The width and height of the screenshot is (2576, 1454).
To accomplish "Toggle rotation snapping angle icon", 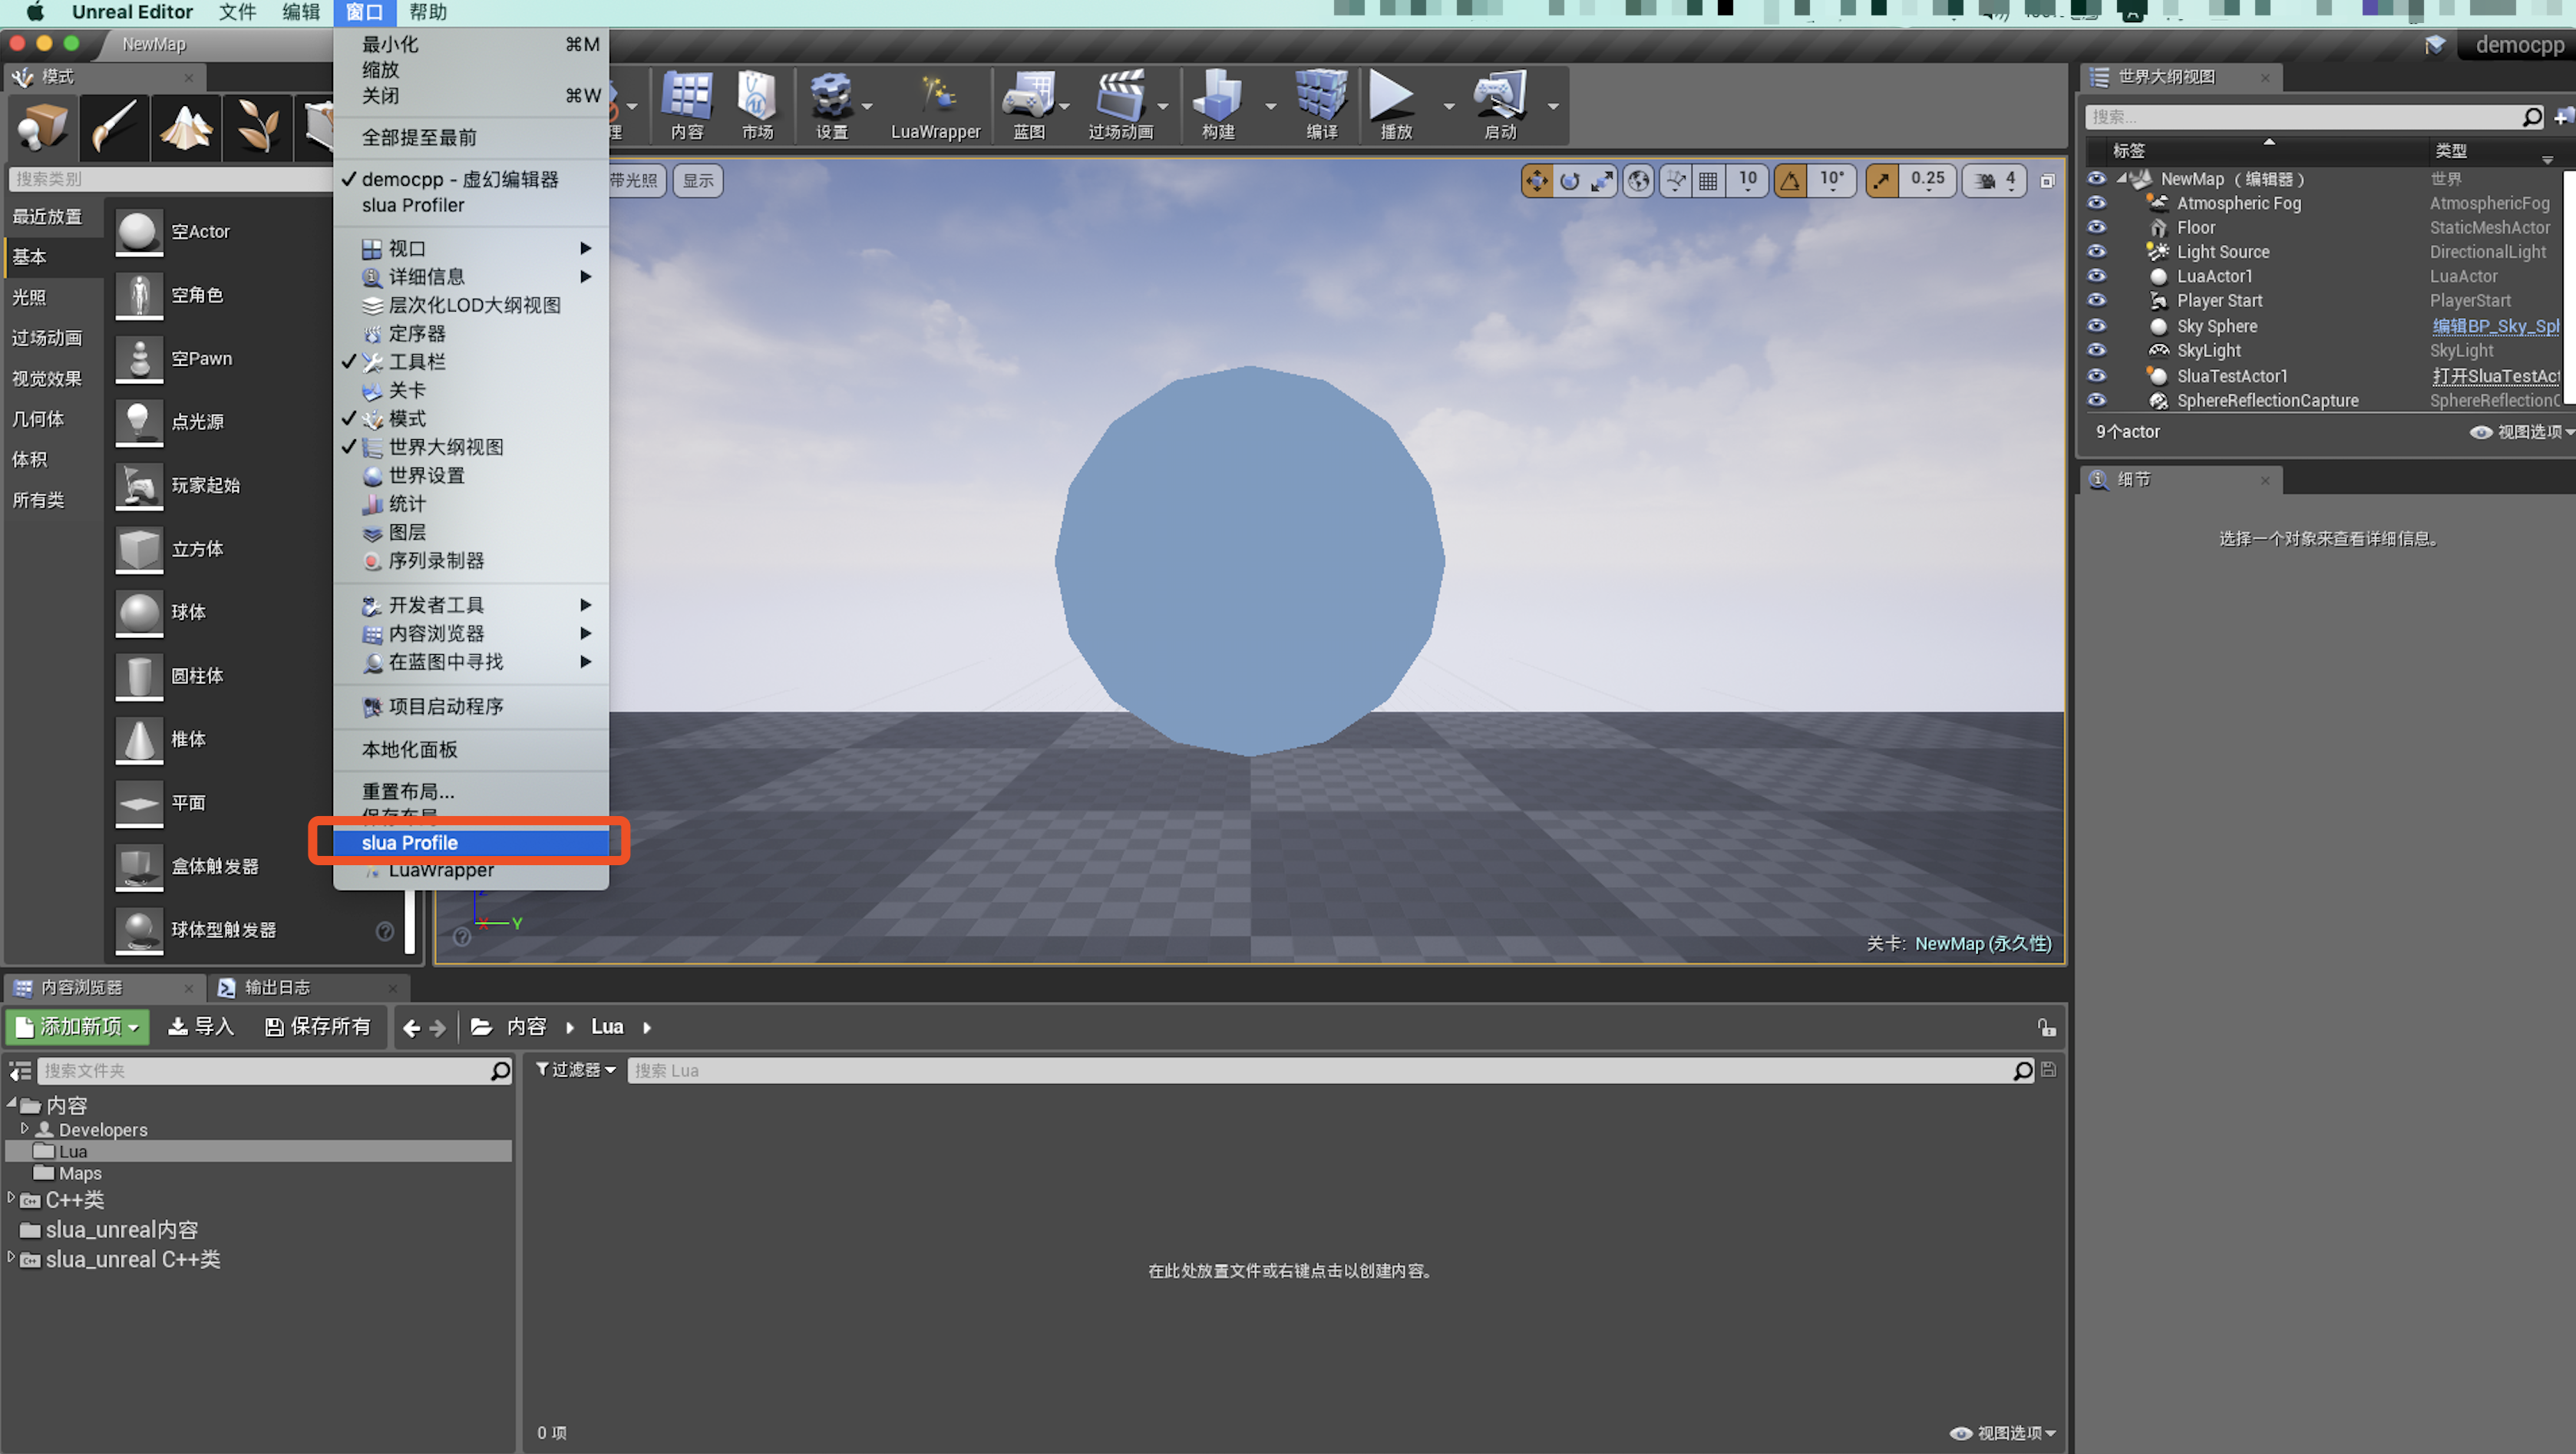I will 1790,181.
